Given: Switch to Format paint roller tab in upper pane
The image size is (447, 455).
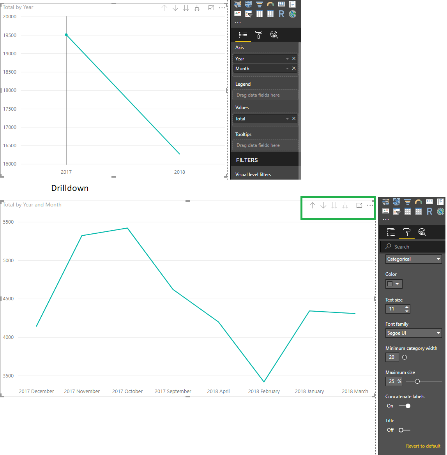Looking at the screenshot, I should point(259,35).
